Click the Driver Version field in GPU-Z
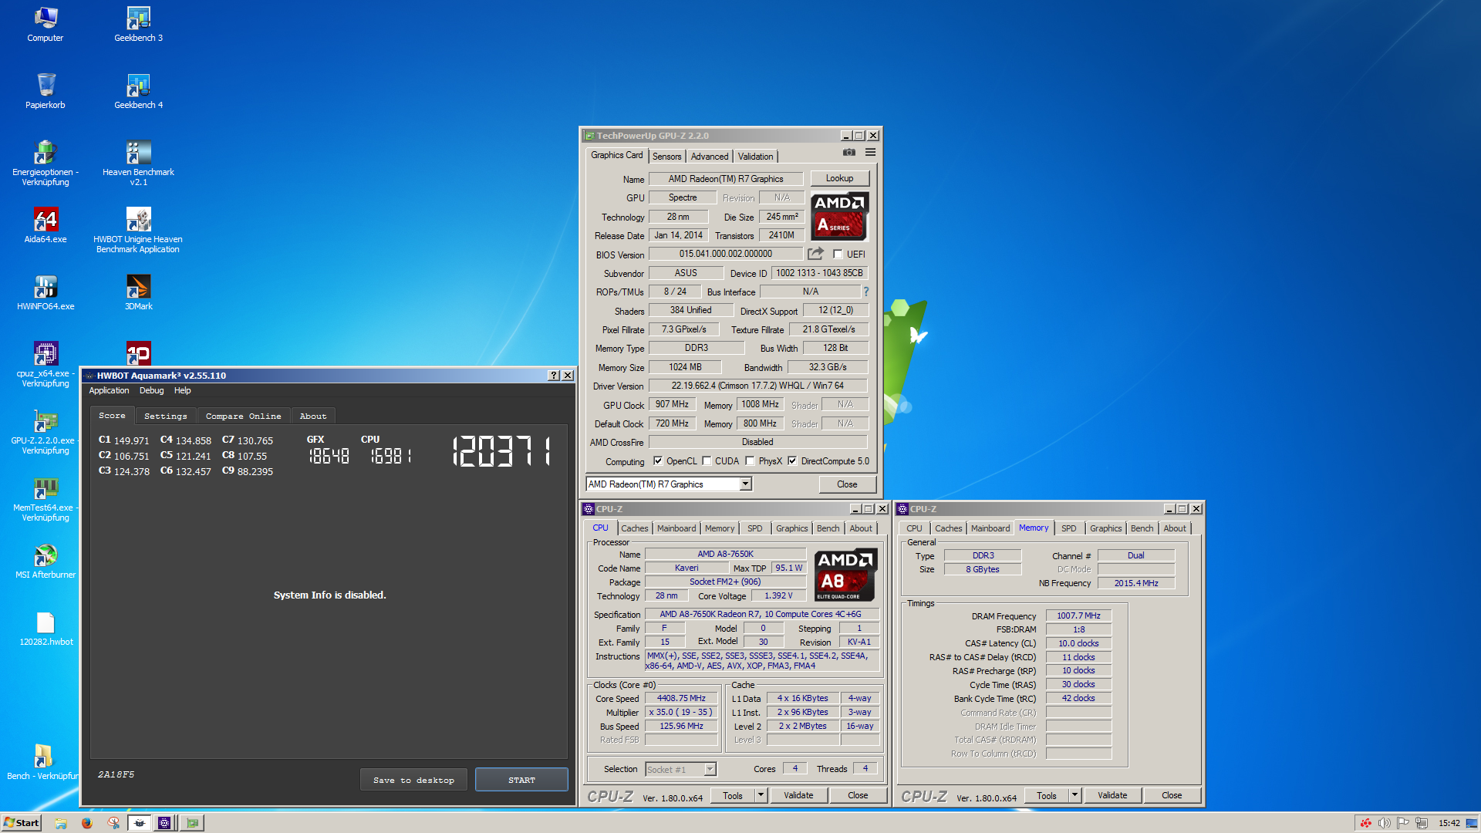1481x833 pixels. (x=757, y=386)
